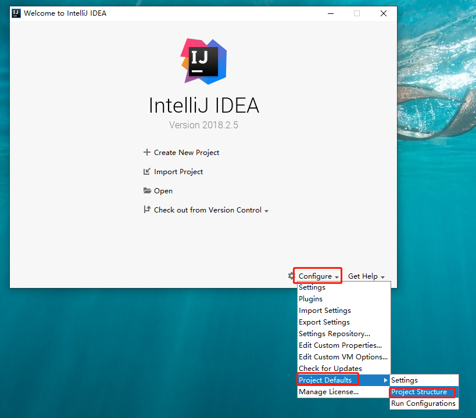The height and width of the screenshot is (418, 476).
Task: Open Manage License... entry
Action: point(343,392)
